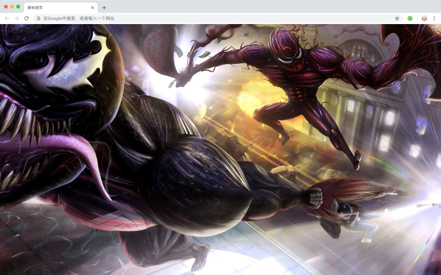Viewport: 441px width, 275px height.
Task: Open the green extension icon
Action: (410, 18)
